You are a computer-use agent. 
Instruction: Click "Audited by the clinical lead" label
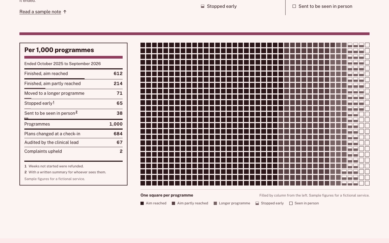pos(51,143)
